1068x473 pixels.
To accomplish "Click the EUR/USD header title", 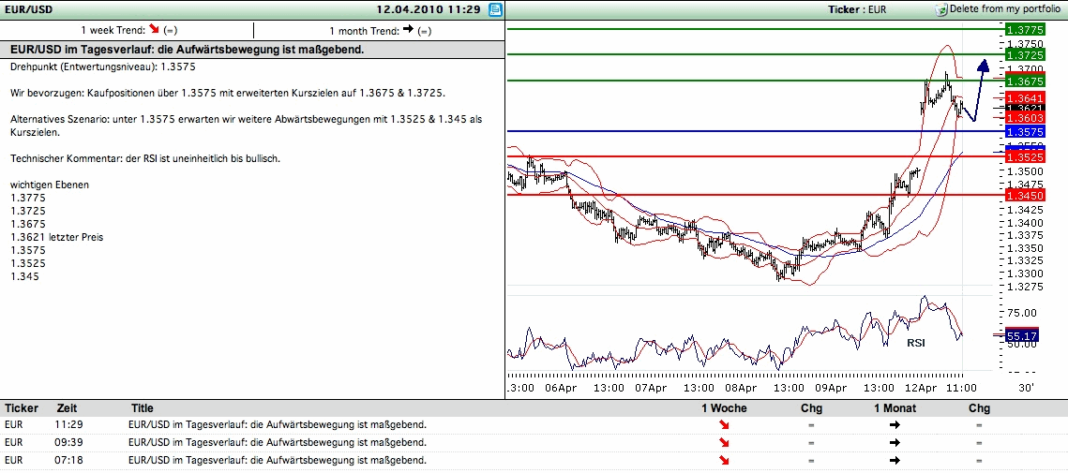I will [x=29, y=9].
